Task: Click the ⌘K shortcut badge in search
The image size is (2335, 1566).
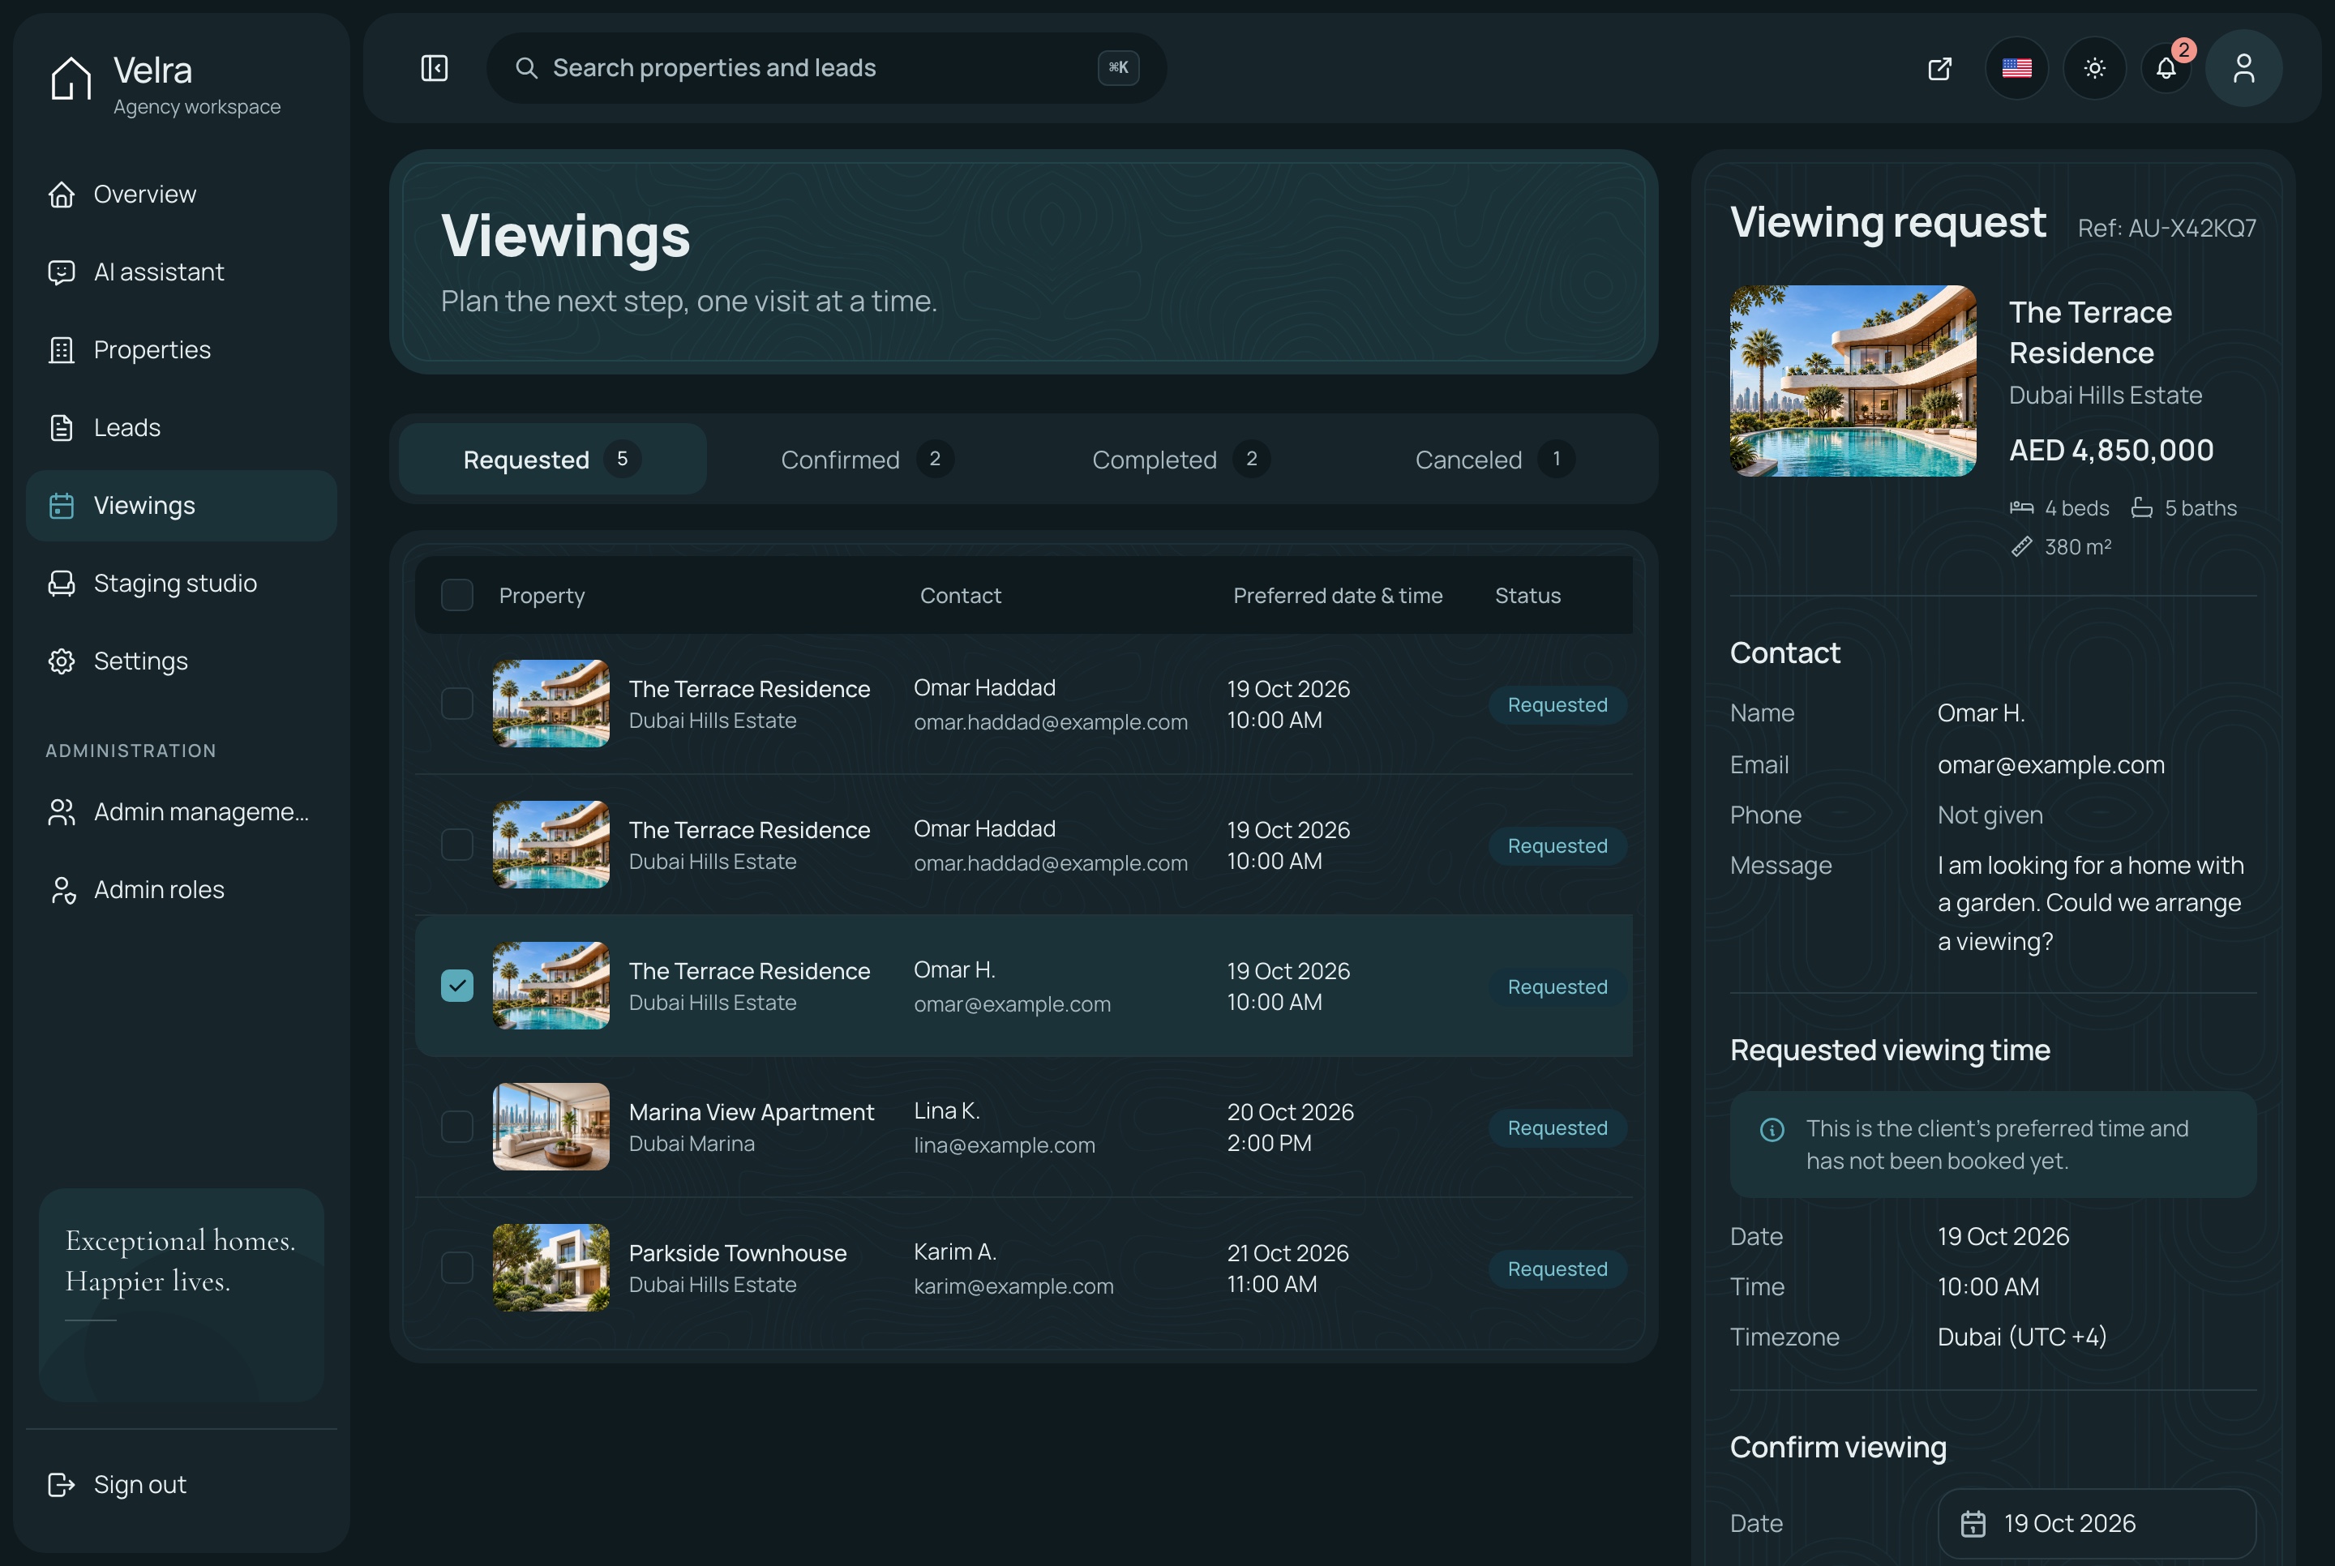Action: (x=1117, y=68)
